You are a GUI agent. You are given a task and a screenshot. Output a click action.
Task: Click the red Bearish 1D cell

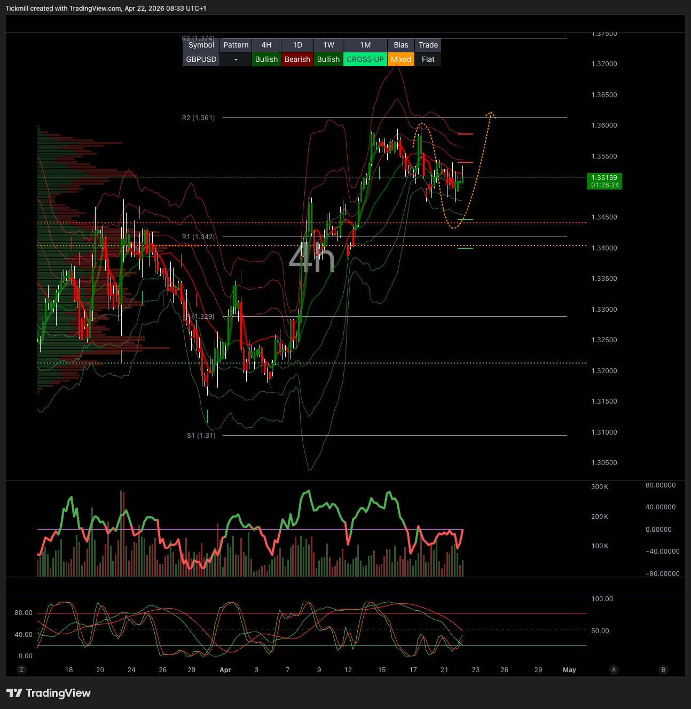[x=297, y=59]
